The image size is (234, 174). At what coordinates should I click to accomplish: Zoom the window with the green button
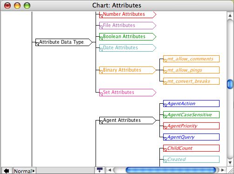[x=27, y=6]
